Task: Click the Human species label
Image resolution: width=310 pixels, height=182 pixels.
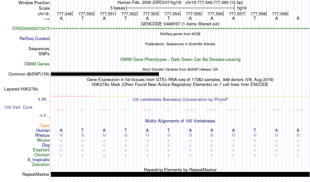Action: 43,130
